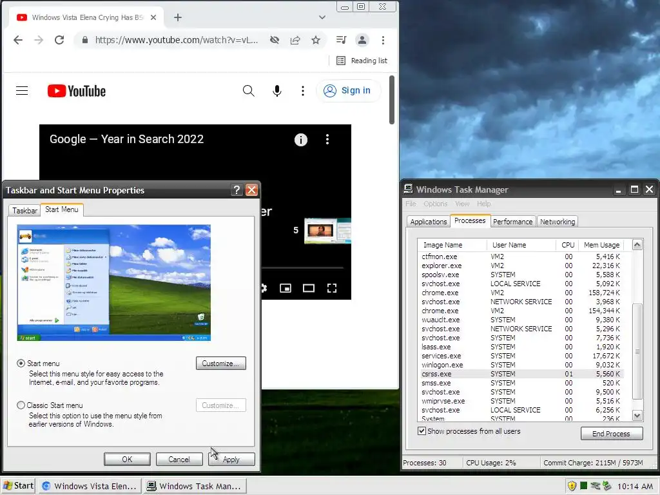The height and width of the screenshot is (495, 660).
Task: Select the csrss.exe process row
Action: (521, 374)
